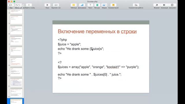185x104 pixels.
Task: Open the Media (Медиа) dropdown
Action: [104, 5]
